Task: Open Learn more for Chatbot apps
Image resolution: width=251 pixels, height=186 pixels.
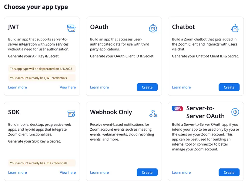Action: [181, 87]
